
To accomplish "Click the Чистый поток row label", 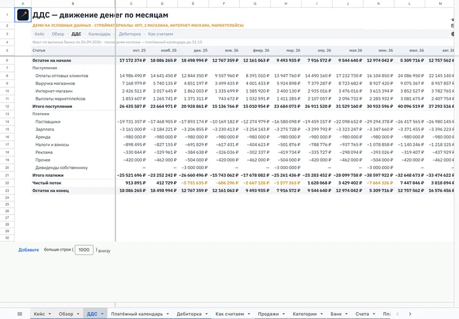I will (47, 183).
